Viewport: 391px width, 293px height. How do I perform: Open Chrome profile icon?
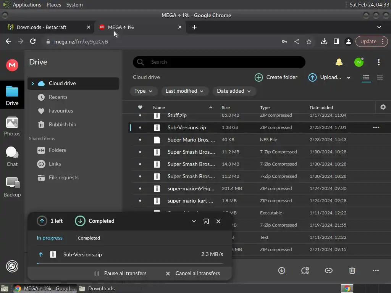(348, 42)
